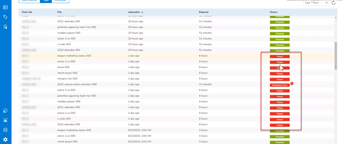The image size is (342, 144).
Task: Switch to the Data Sources tab
Action: [x=29, y=1]
